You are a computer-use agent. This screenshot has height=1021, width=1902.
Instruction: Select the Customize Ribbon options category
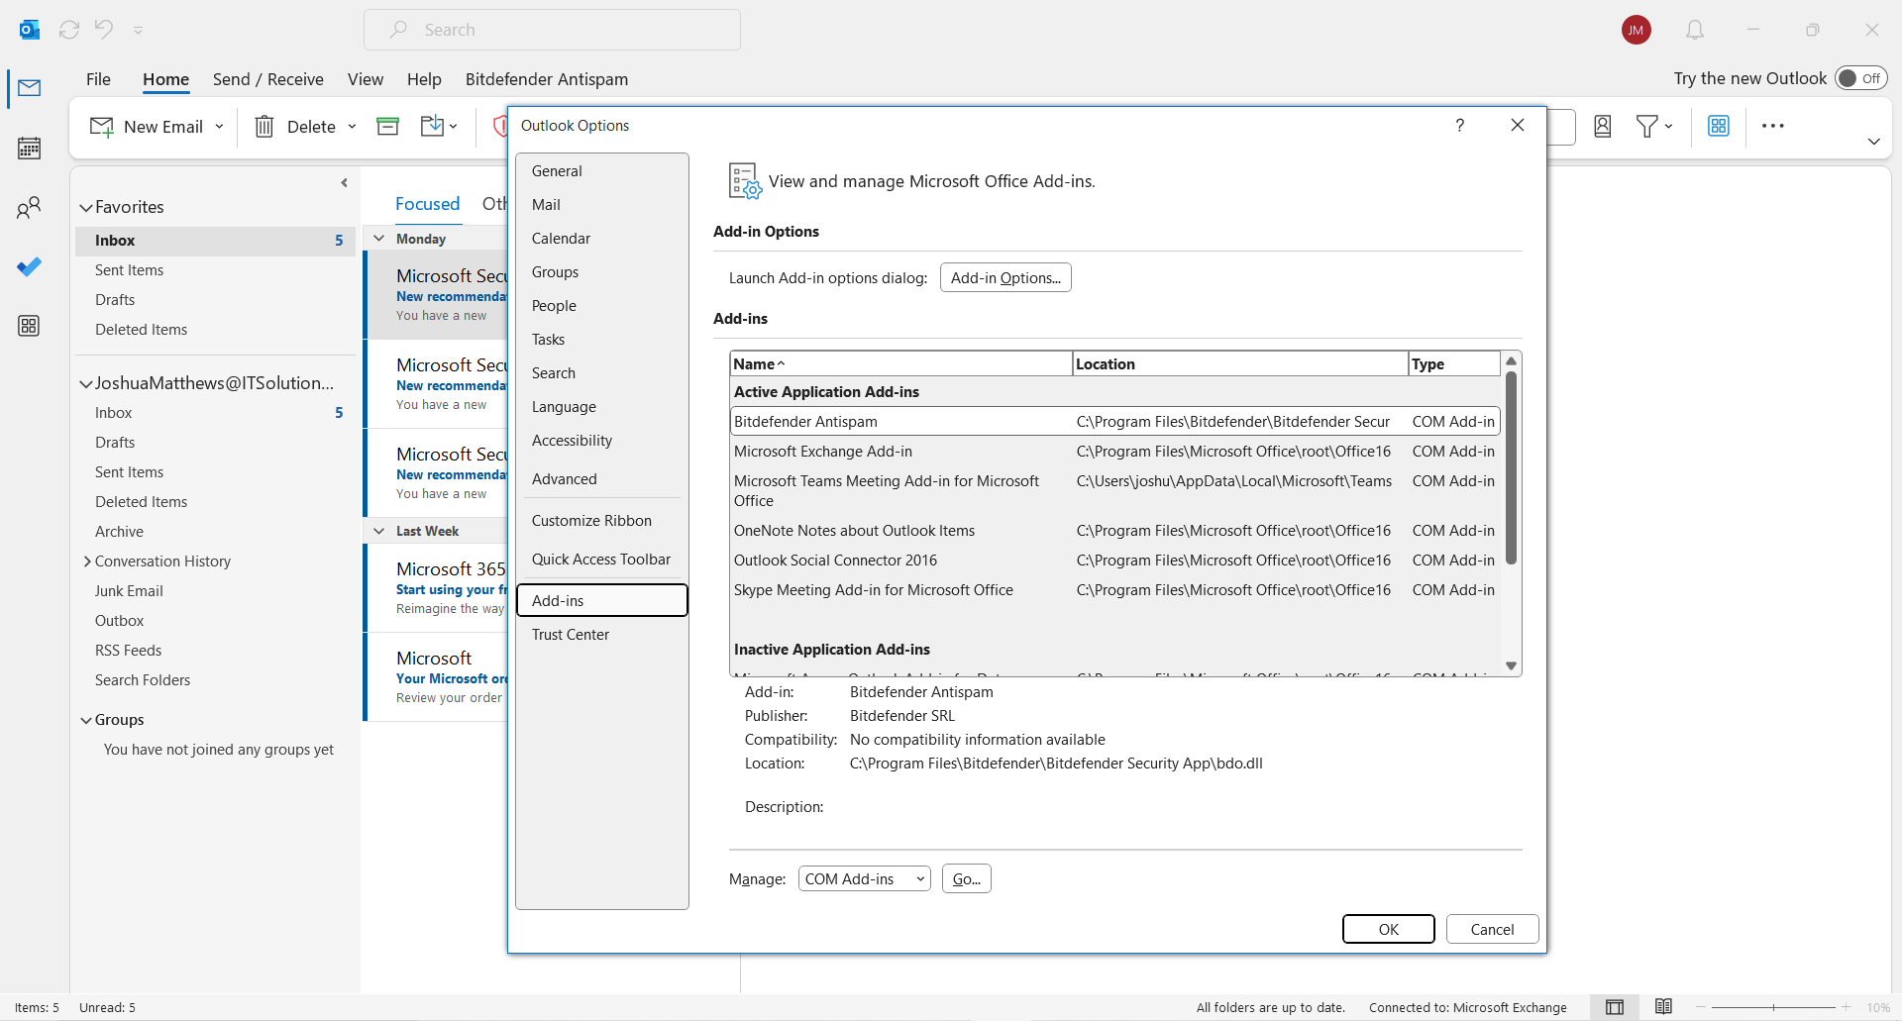click(x=601, y=520)
